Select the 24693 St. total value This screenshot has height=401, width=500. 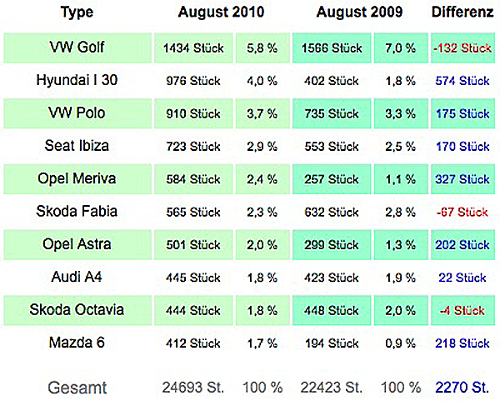[193, 388]
